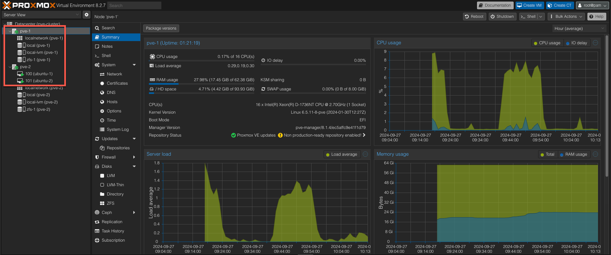Open the LVM-Thin menu item
611x255 pixels.
[116, 185]
